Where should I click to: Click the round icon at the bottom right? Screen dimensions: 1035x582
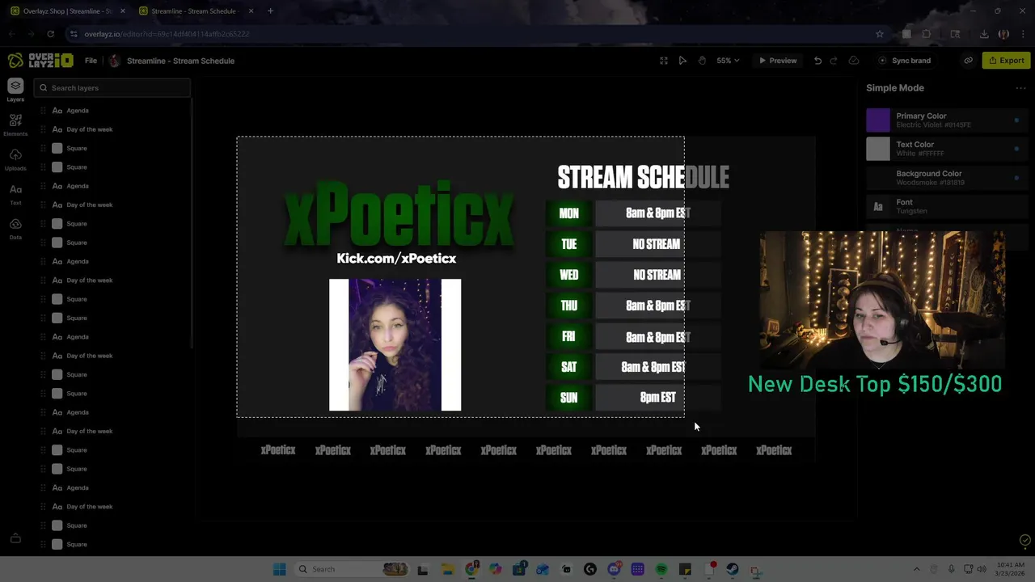pos(1024,540)
